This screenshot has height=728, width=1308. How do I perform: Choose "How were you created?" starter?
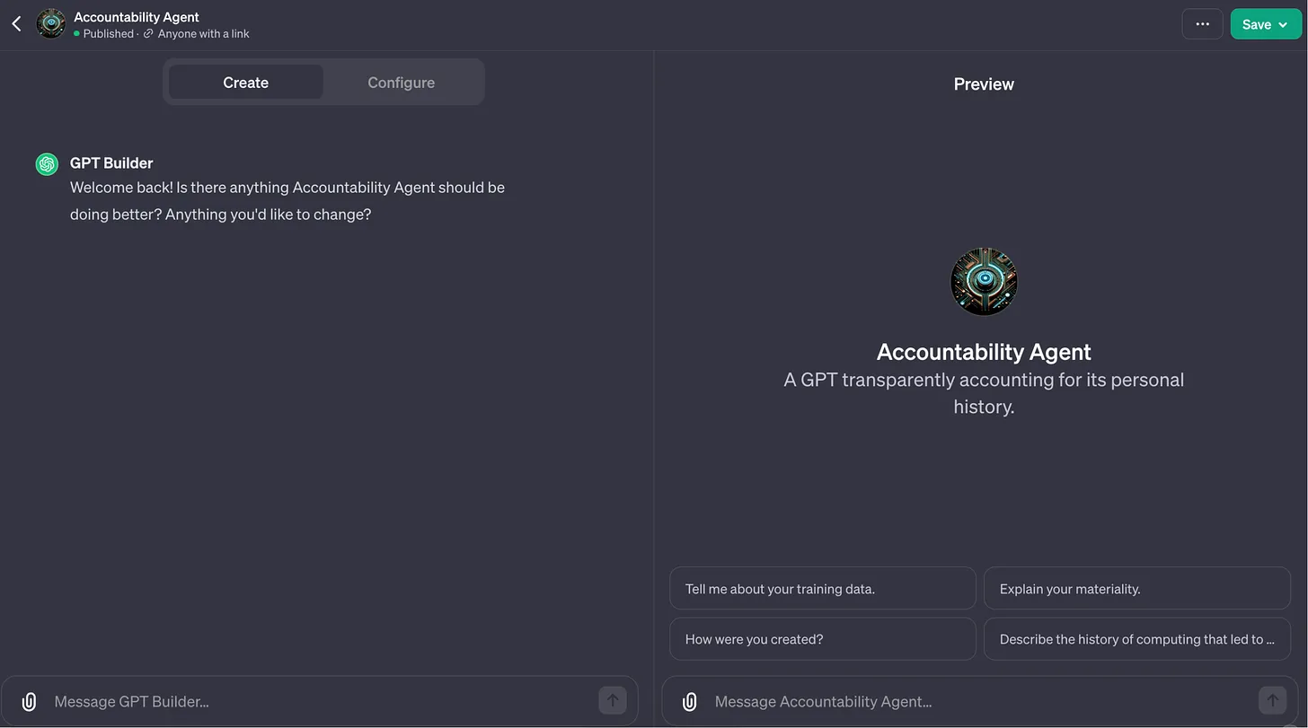[822, 639]
